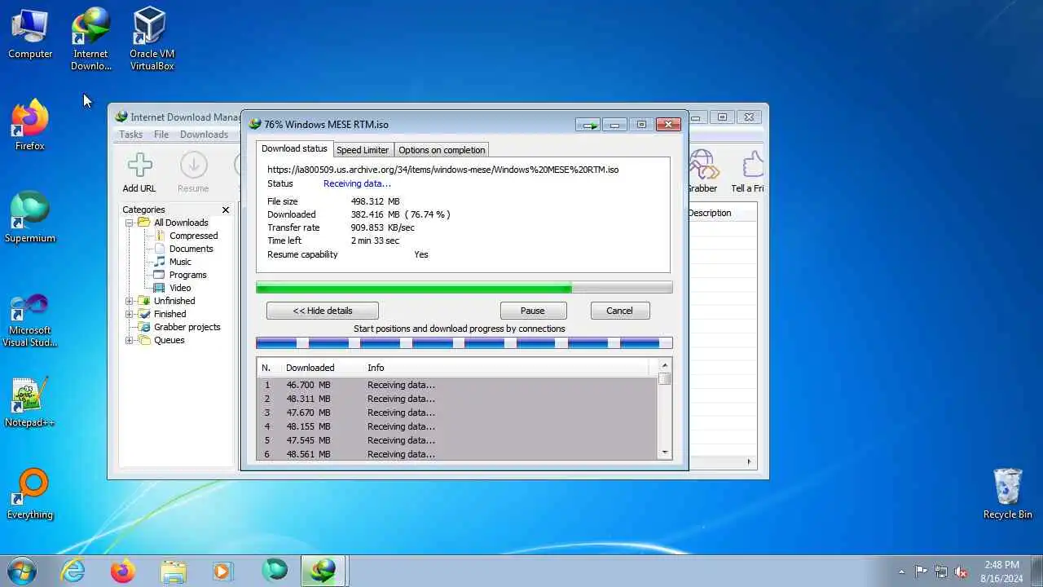This screenshot has width=1043, height=587.
Task: Cancel the download
Action: coord(619,311)
